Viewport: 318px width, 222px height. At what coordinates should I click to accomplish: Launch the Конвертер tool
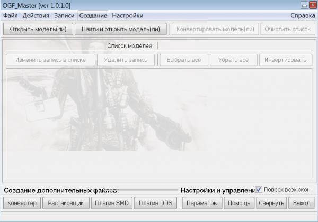pos(22,203)
